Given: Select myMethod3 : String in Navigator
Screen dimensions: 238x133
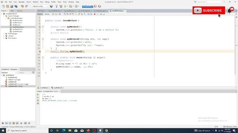Looking at the screenshot, I should 15,86.
